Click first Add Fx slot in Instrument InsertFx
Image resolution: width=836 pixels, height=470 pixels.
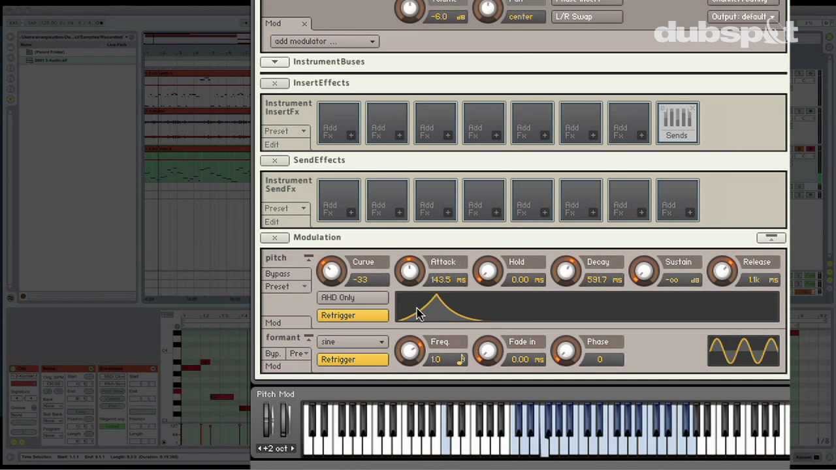point(339,123)
